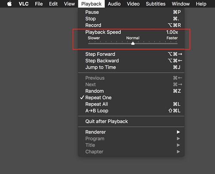Toggle Quit after Playback
Viewport: 215px width, 174px height.
(x=131, y=122)
